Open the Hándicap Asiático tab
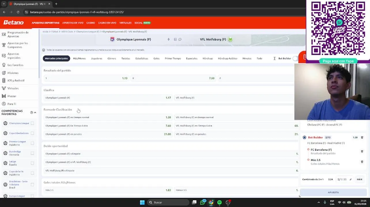Viewport: 370px width, 207px height. (227, 58)
